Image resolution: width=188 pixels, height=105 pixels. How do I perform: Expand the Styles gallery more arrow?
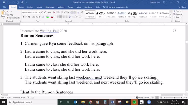click(171, 17)
